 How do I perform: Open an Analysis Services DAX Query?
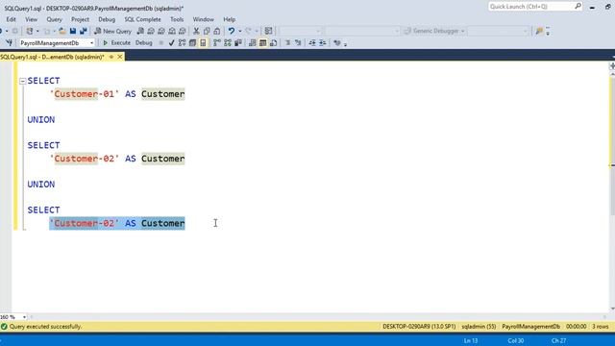183,31
